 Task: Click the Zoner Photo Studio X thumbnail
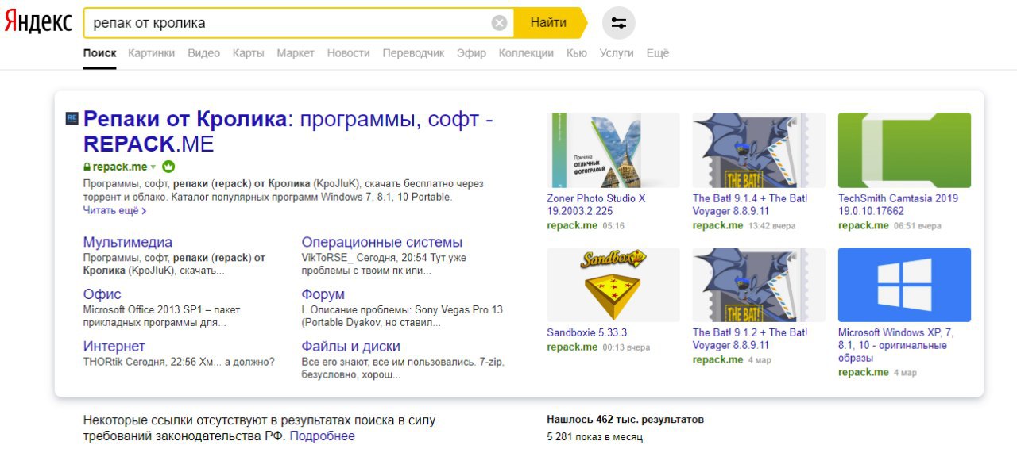(613, 150)
